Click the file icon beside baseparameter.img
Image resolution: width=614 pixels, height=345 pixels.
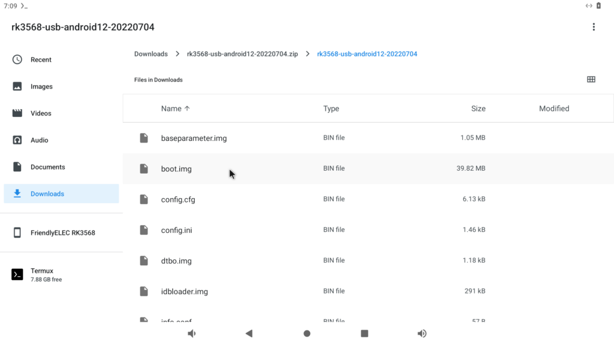pyautogui.click(x=144, y=138)
